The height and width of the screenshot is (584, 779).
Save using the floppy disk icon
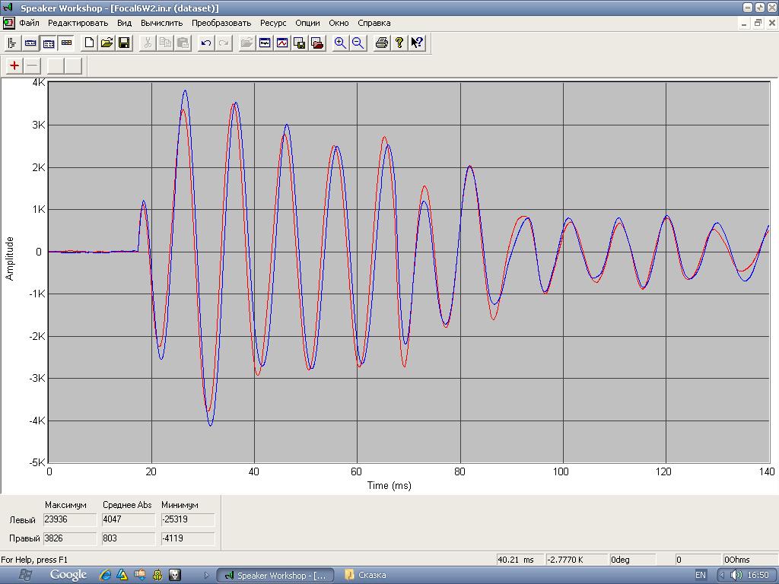pos(124,43)
